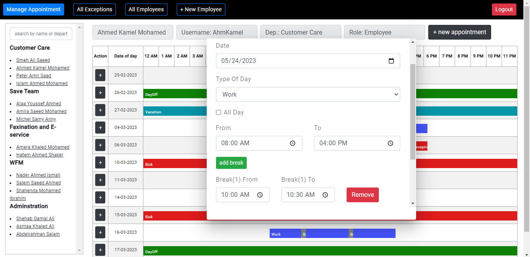This screenshot has height=257, width=530.
Task: Click the plus button for 26-02-2023 row
Action: [100, 93]
